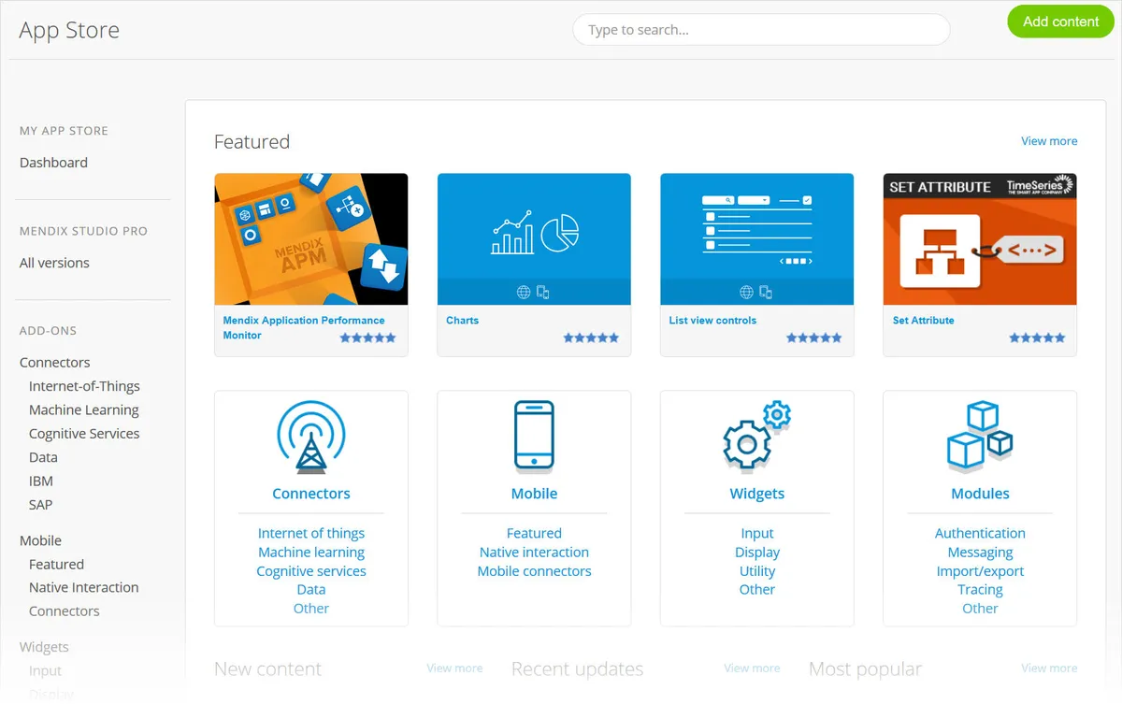Image resolution: width=1122 pixels, height=704 pixels.
Task: Open Connectors under Mobile in sidebar
Action: pos(65,611)
